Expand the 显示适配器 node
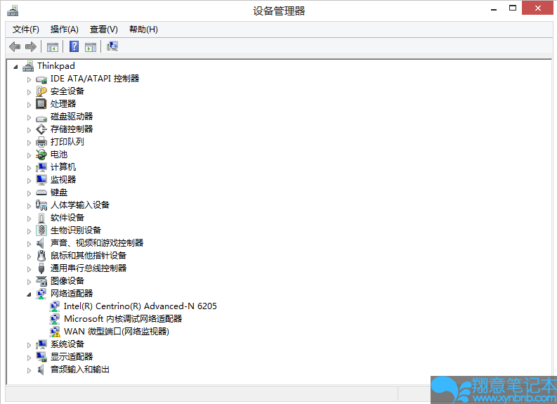Image resolution: width=557 pixels, height=404 pixels. click(29, 358)
